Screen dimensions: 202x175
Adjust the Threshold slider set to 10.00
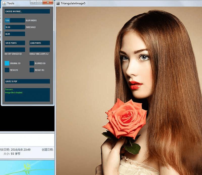coord(15,27)
